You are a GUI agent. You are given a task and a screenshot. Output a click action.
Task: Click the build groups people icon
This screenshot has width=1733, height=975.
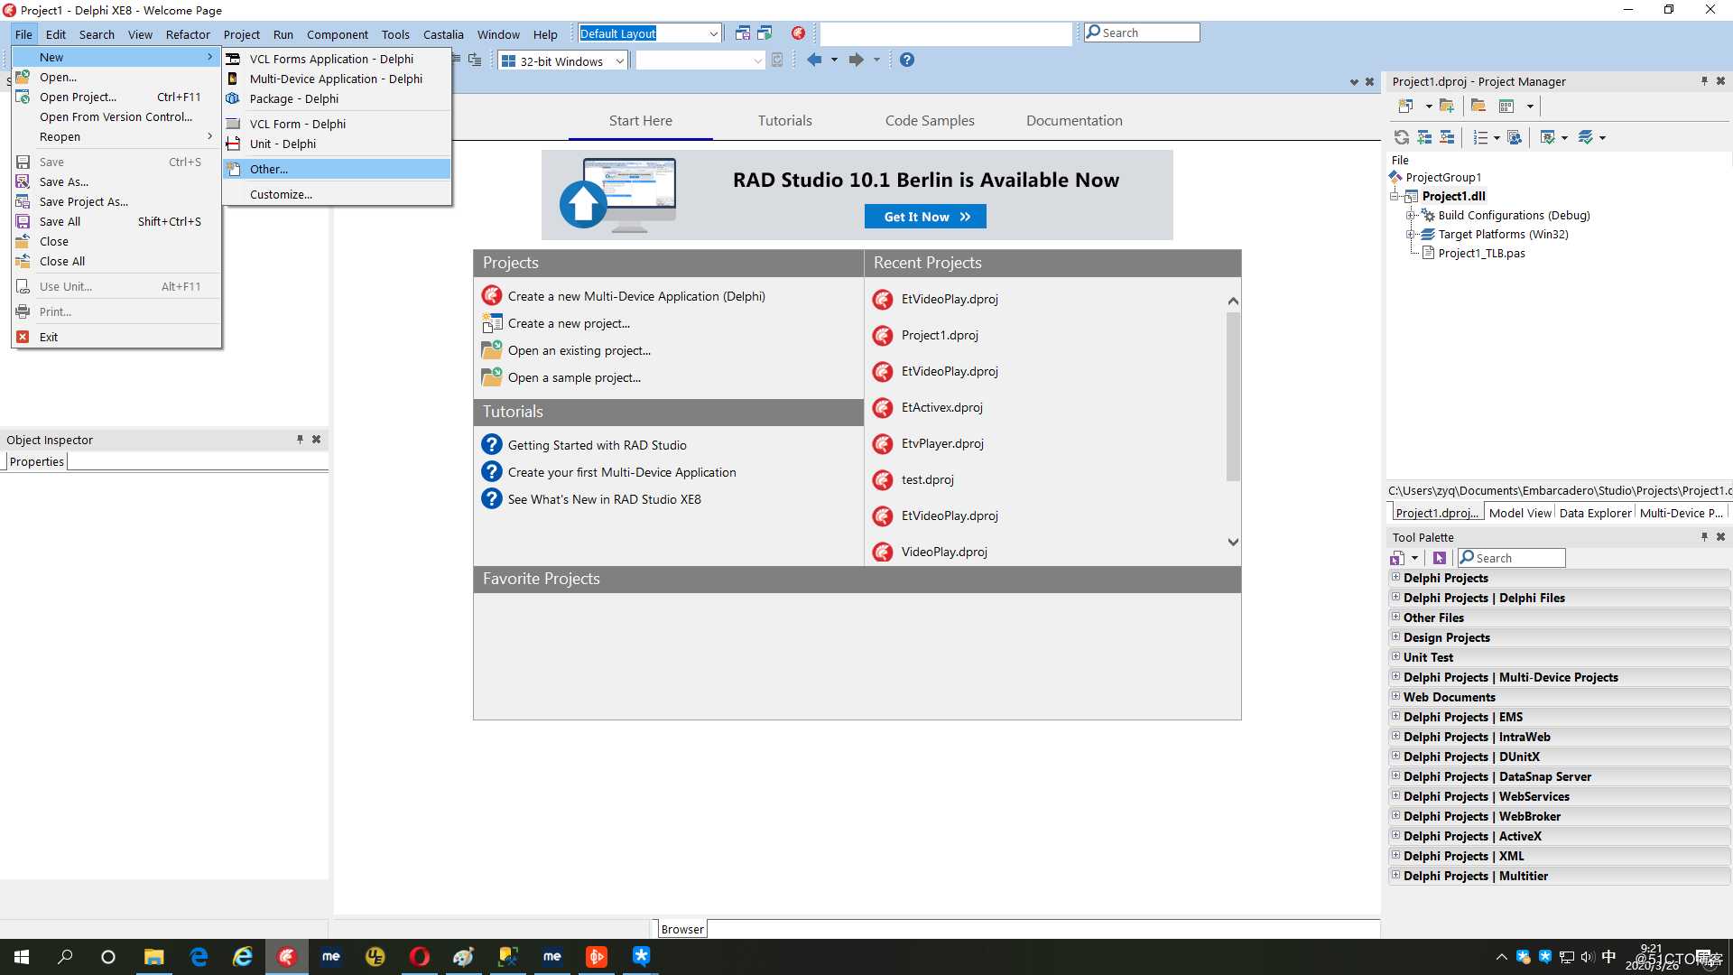[1515, 137]
